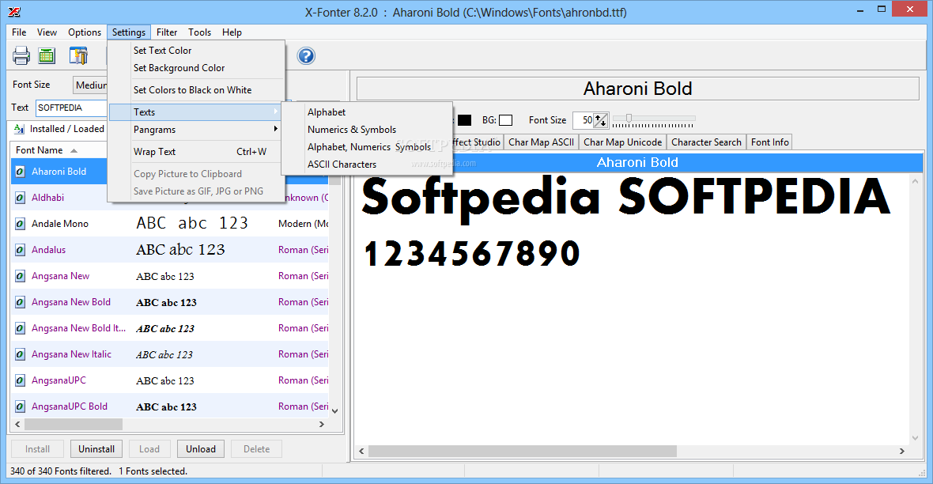Toggle Wrap Text menu entry
The image size is (933, 484).
click(196, 152)
